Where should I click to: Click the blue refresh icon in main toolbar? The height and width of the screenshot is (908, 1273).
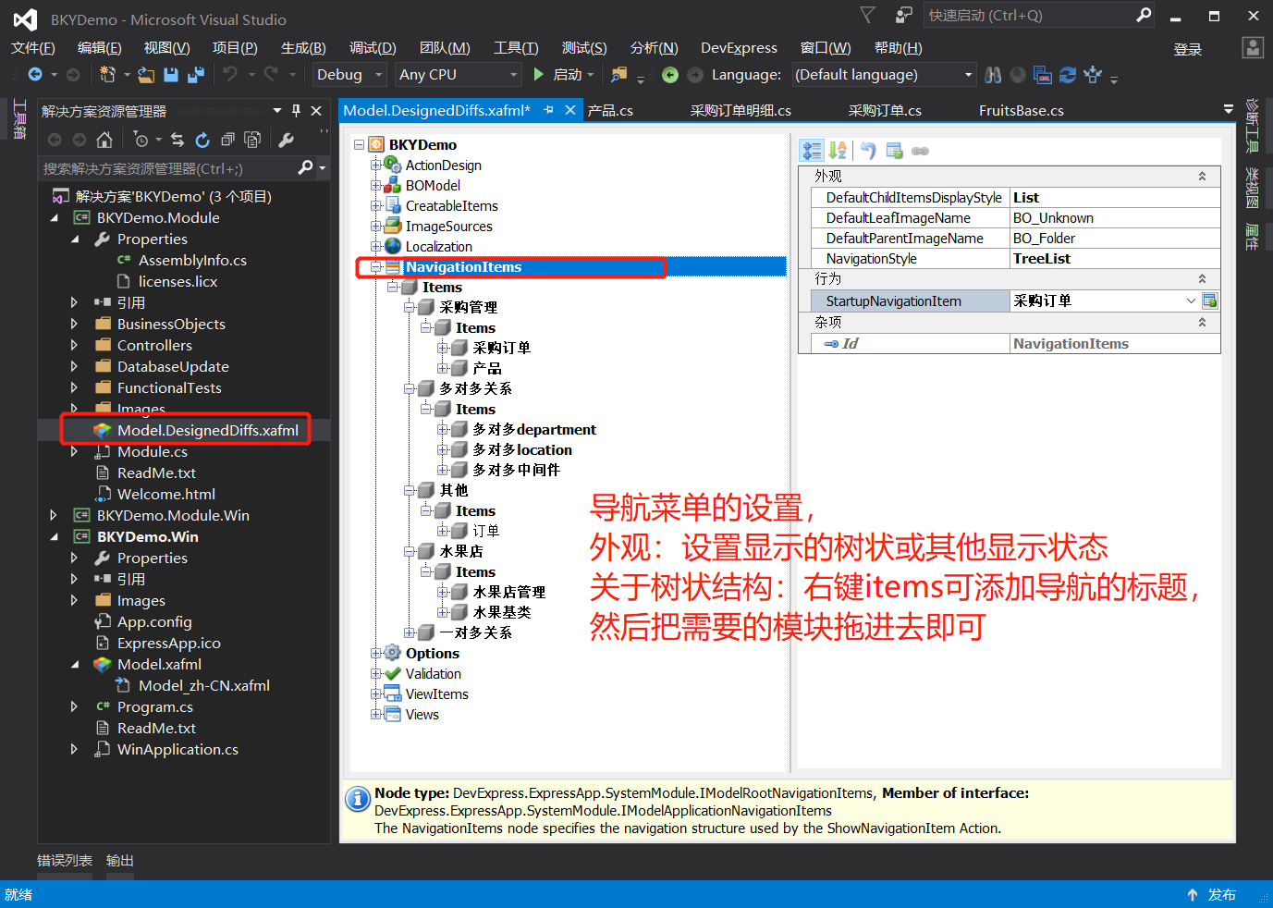(x=1068, y=75)
